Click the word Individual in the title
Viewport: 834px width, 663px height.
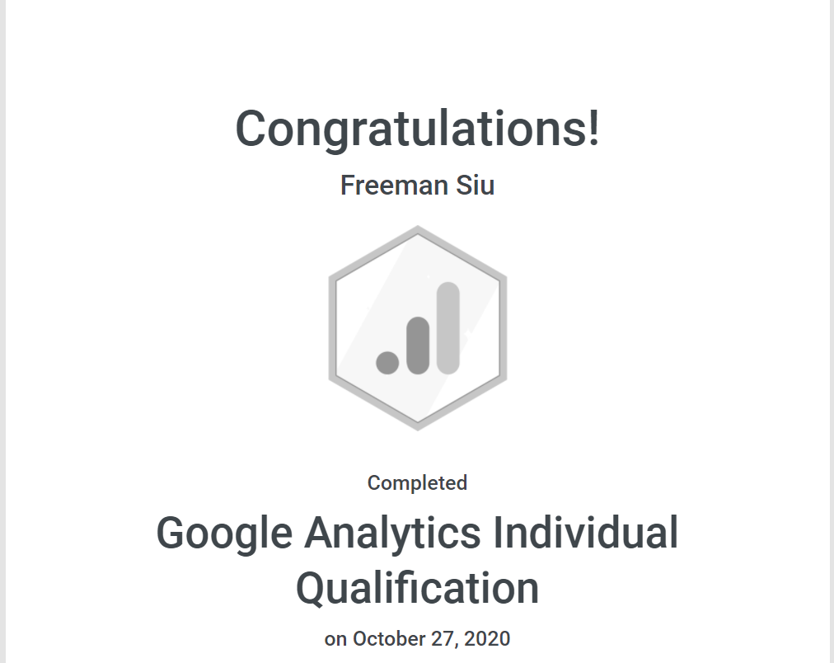pos(585,534)
